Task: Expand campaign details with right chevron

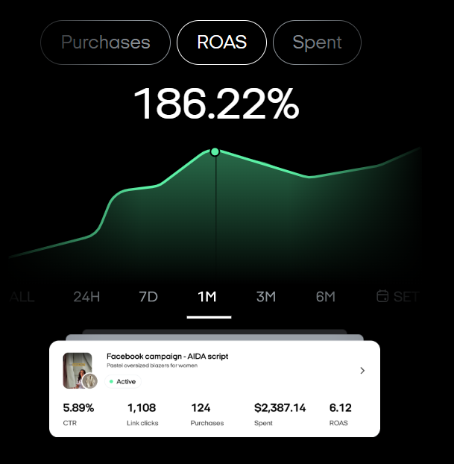Action: point(362,371)
